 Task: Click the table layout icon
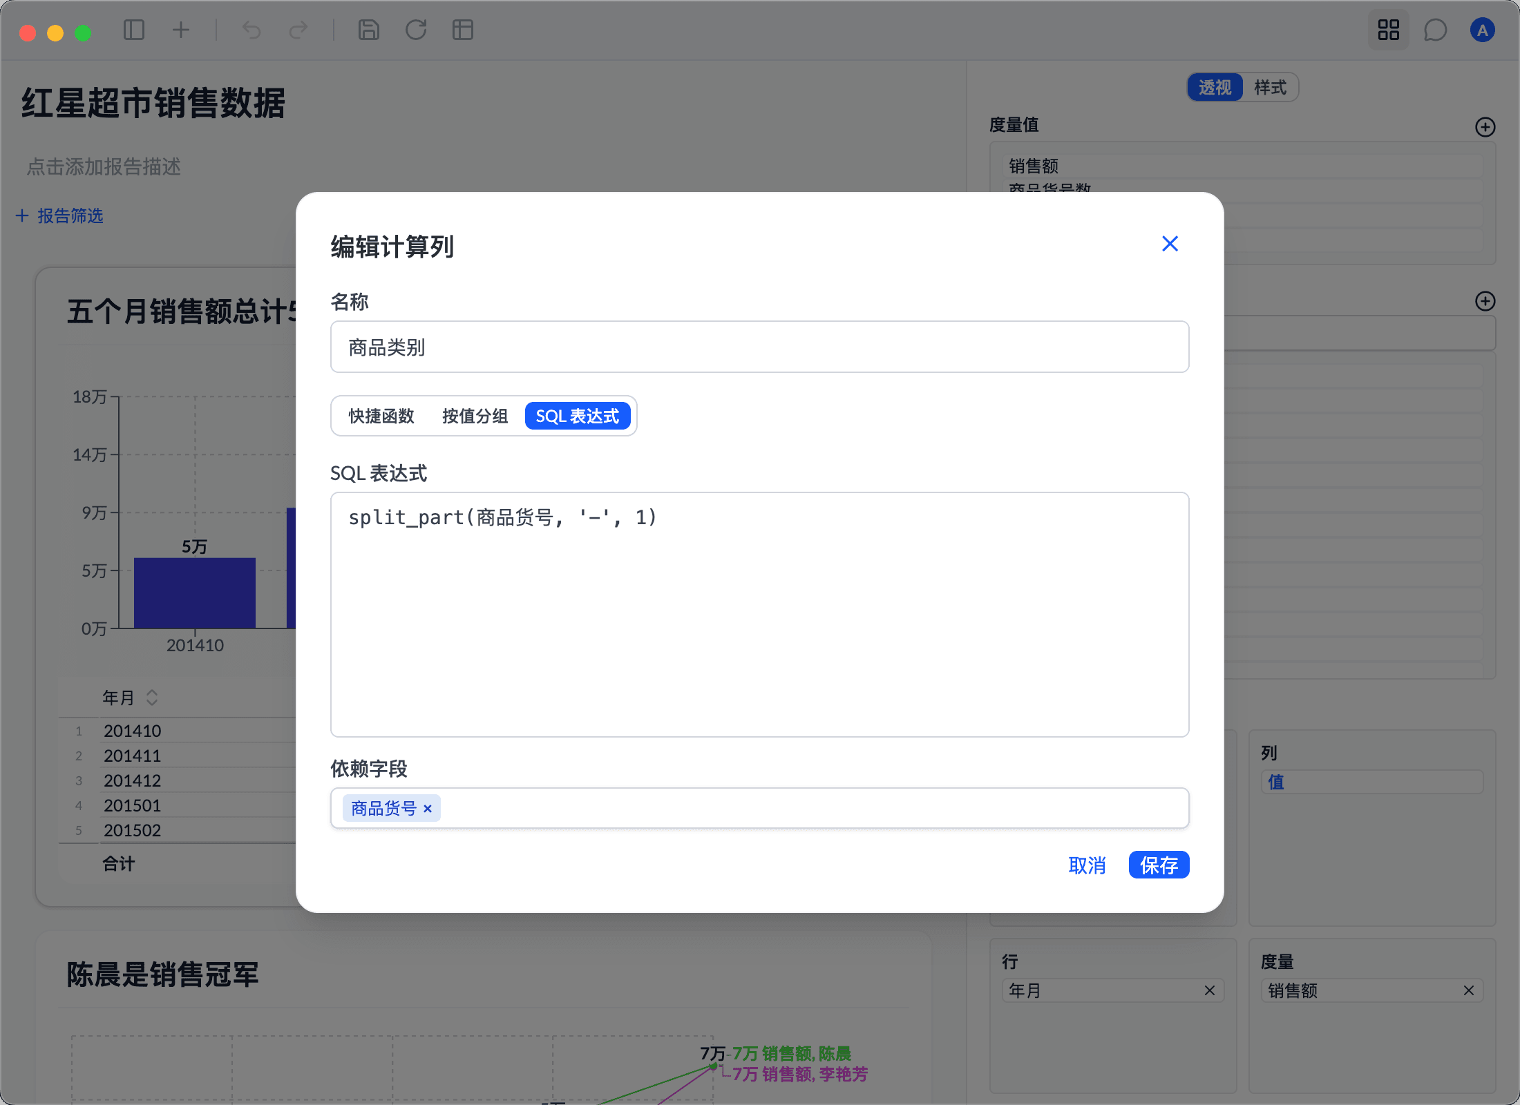pos(463,30)
